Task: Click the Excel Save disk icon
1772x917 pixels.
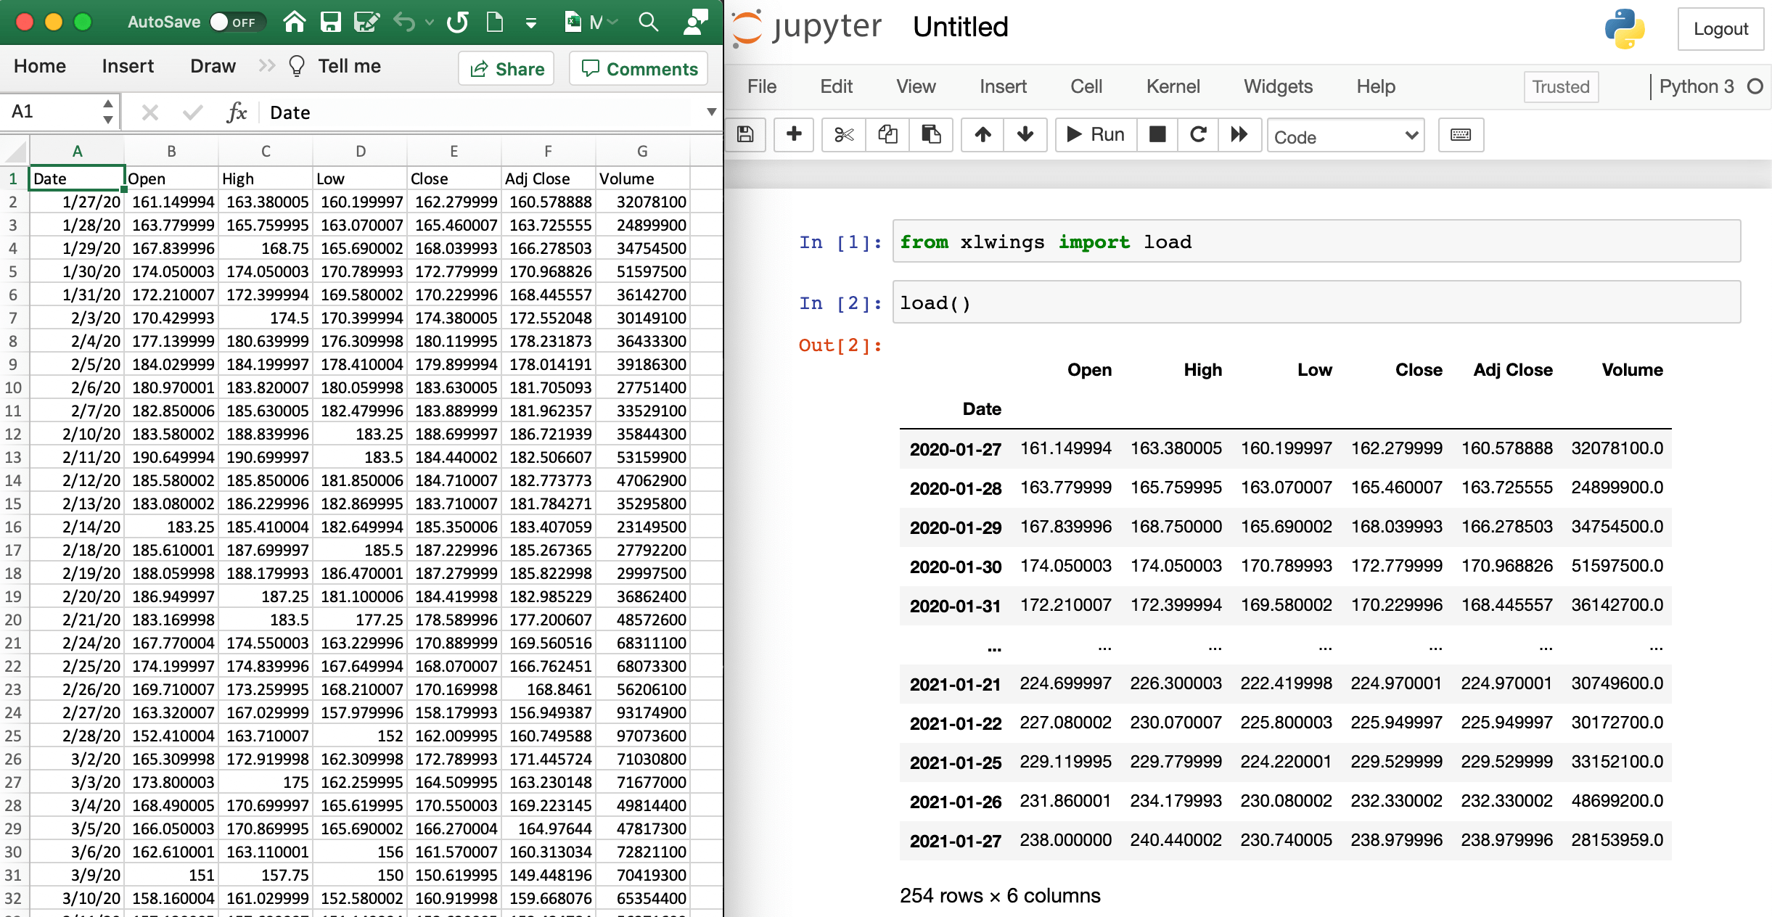Action: pos(331,22)
